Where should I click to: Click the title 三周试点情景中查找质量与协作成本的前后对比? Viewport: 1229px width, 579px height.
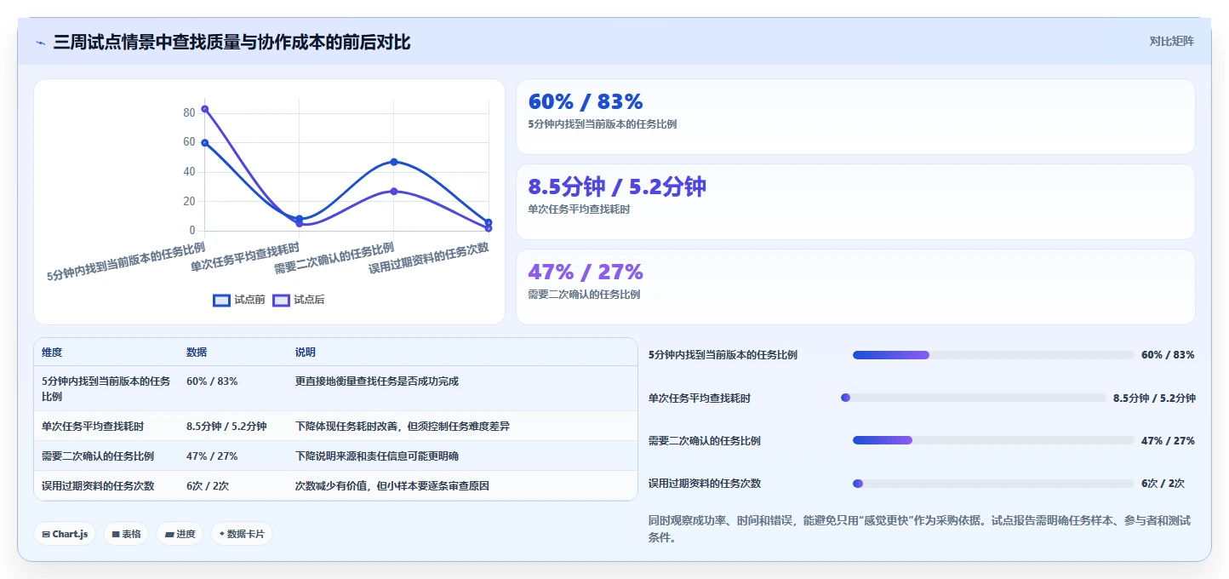click(232, 42)
